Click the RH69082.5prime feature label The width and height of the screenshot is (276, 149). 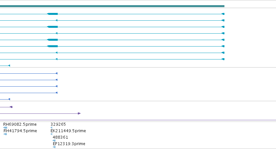[x=20, y=124]
